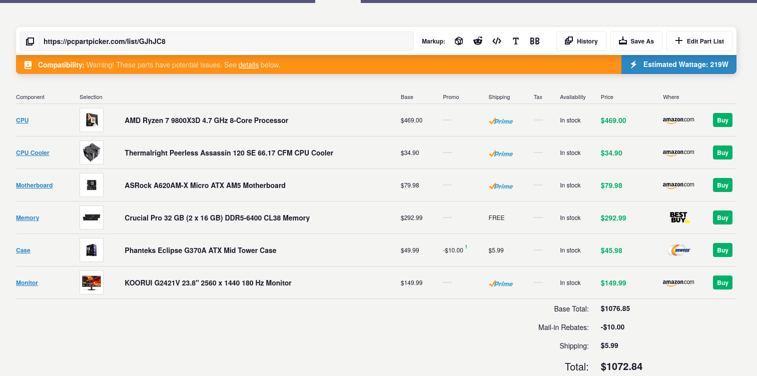The height and width of the screenshot is (376, 757).
Task: Go to the Monitor component link
Action: tap(27, 283)
